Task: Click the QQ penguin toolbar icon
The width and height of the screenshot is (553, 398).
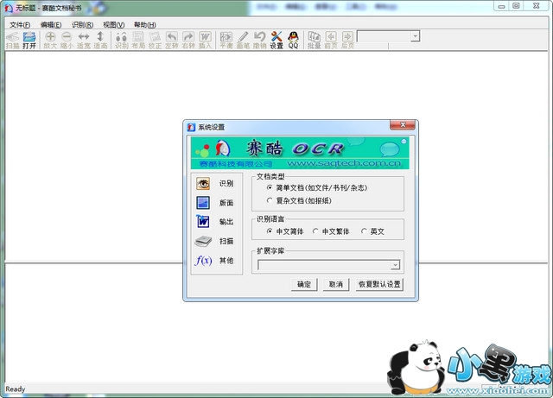Action: (293, 40)
